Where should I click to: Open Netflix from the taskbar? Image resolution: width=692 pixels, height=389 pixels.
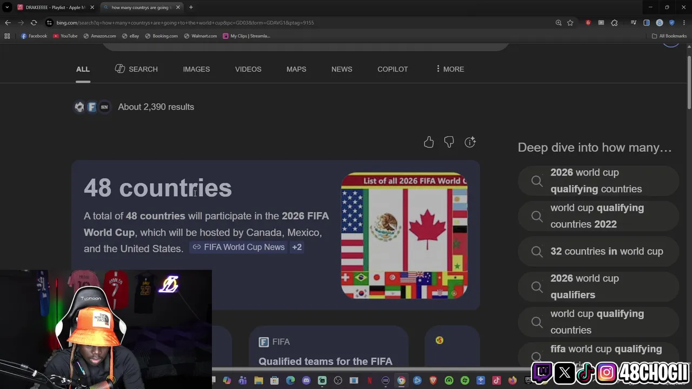(369, 381)
